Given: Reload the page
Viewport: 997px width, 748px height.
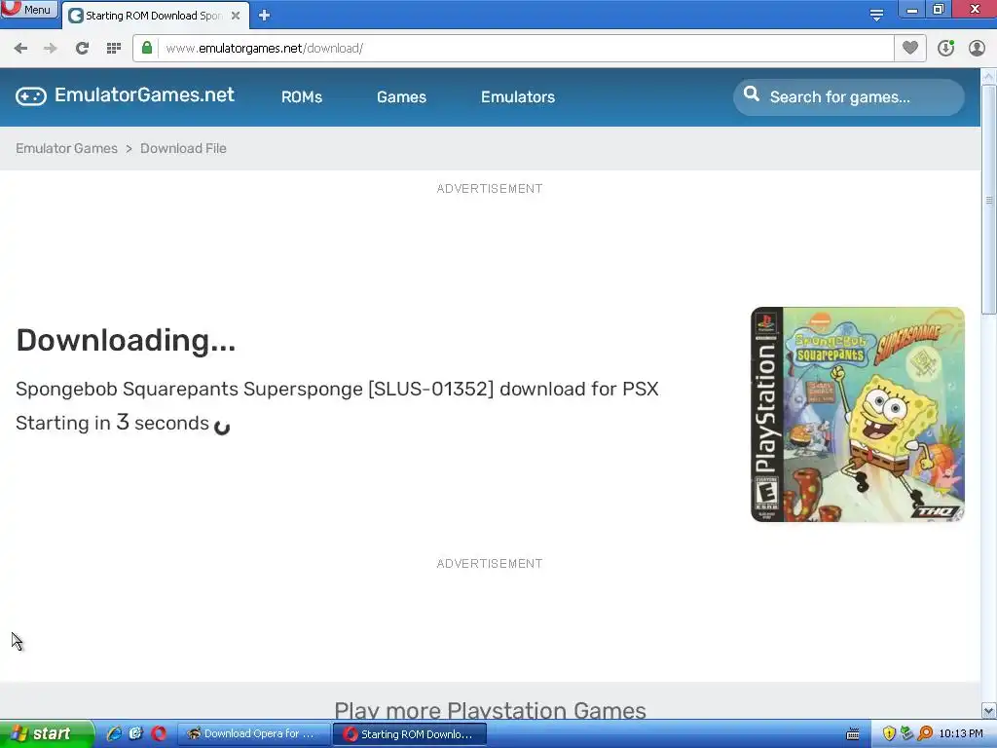Looking at the screenshot, I should click(82, 49).
